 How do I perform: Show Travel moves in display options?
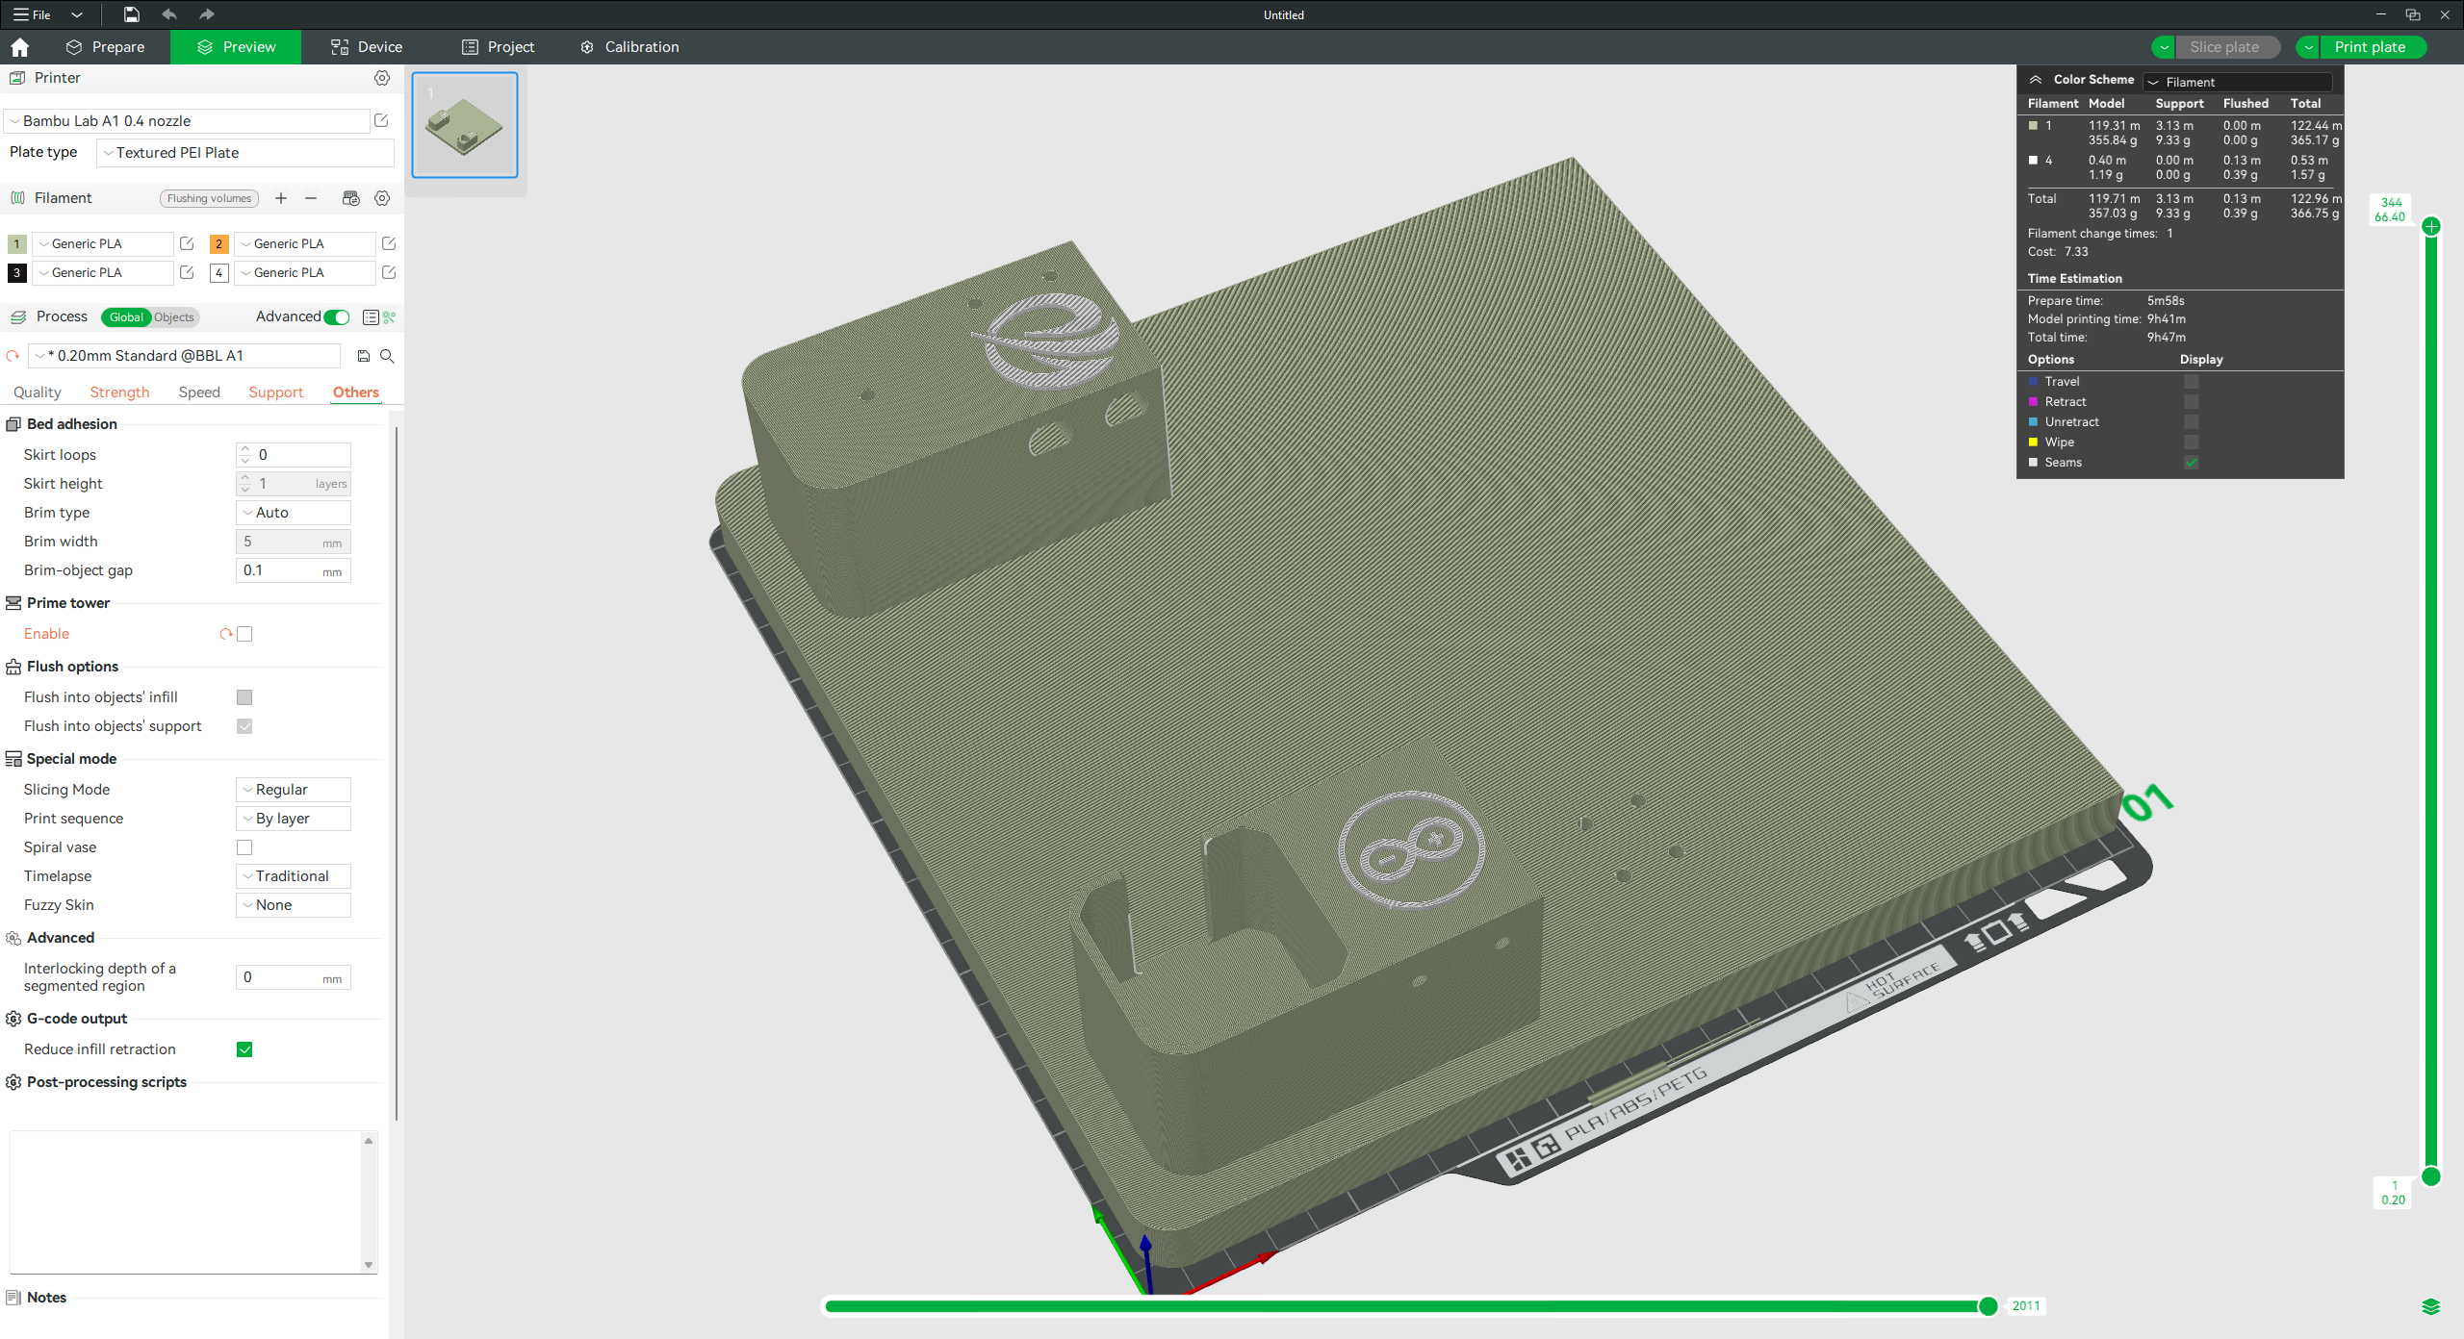(2191, 382)
